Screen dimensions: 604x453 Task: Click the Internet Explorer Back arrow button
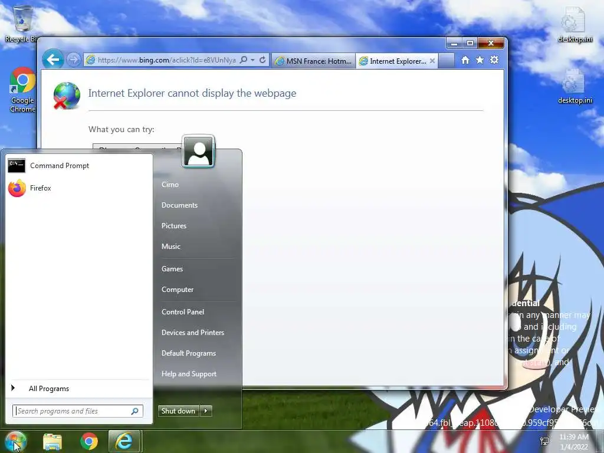click(52, 60)
